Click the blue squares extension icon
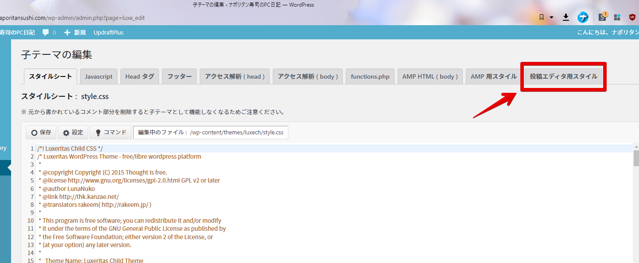639x263 pixels. tap(616, 18)
